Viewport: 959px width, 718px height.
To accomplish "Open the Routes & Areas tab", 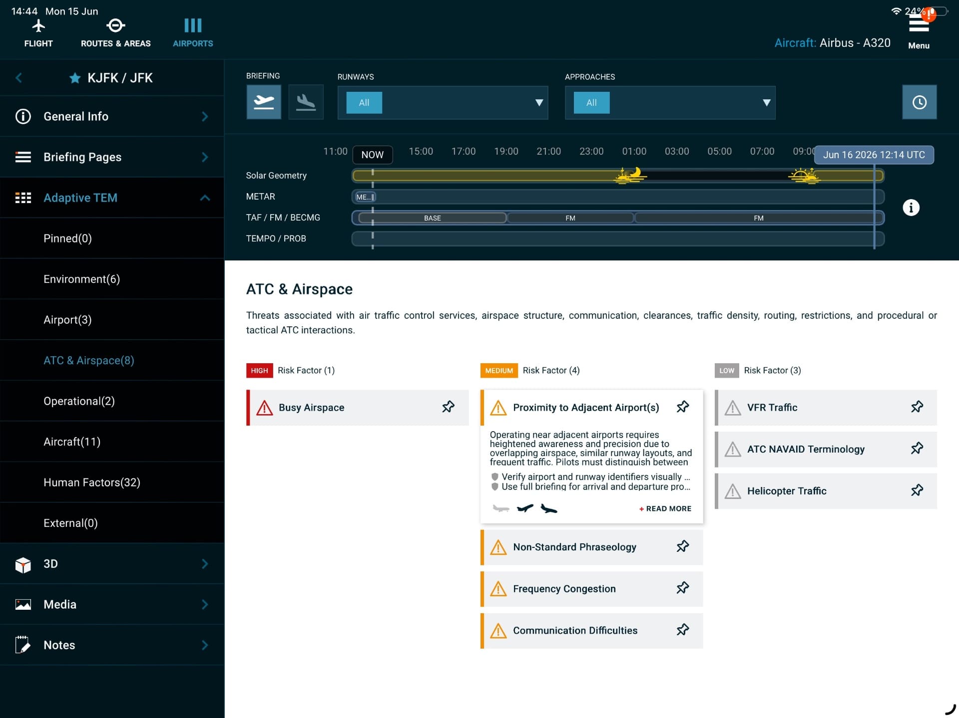I will 115,33.
